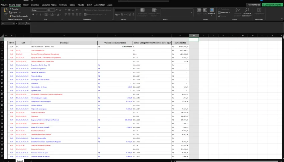This screenshot has width=284, height=162.
Task: Increase font size with the large A icon
Action: 57,10
